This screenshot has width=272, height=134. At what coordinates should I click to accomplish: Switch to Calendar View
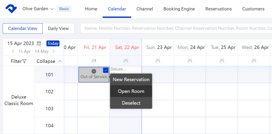click(23, 28)
